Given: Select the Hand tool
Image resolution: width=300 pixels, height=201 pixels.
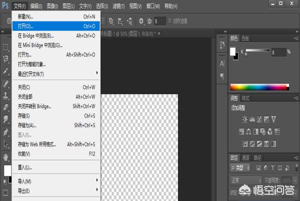Looking at the screenshot, I should point(5,157).
